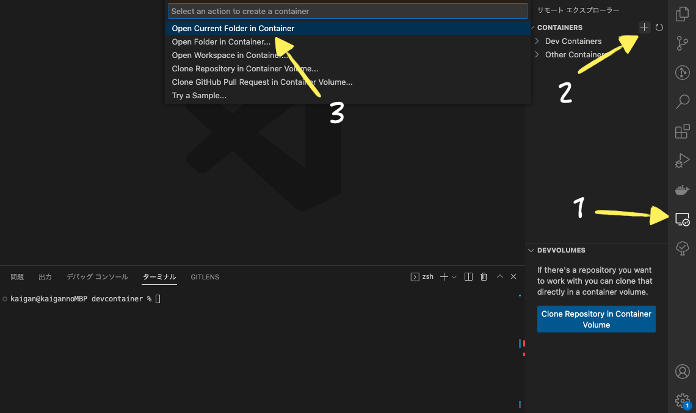Open the terminal launch profile dropdown
696x413 pixels.
(454, 277)
